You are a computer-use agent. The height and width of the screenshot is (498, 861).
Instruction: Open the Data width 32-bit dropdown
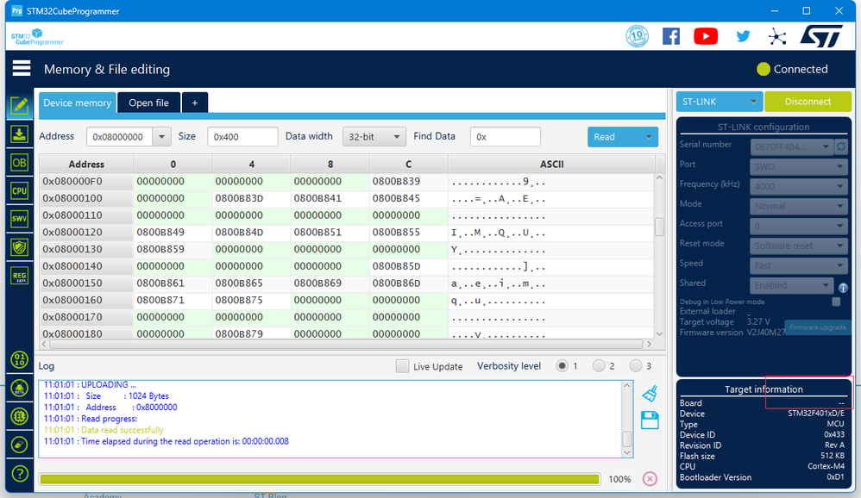tap(374, 137)
